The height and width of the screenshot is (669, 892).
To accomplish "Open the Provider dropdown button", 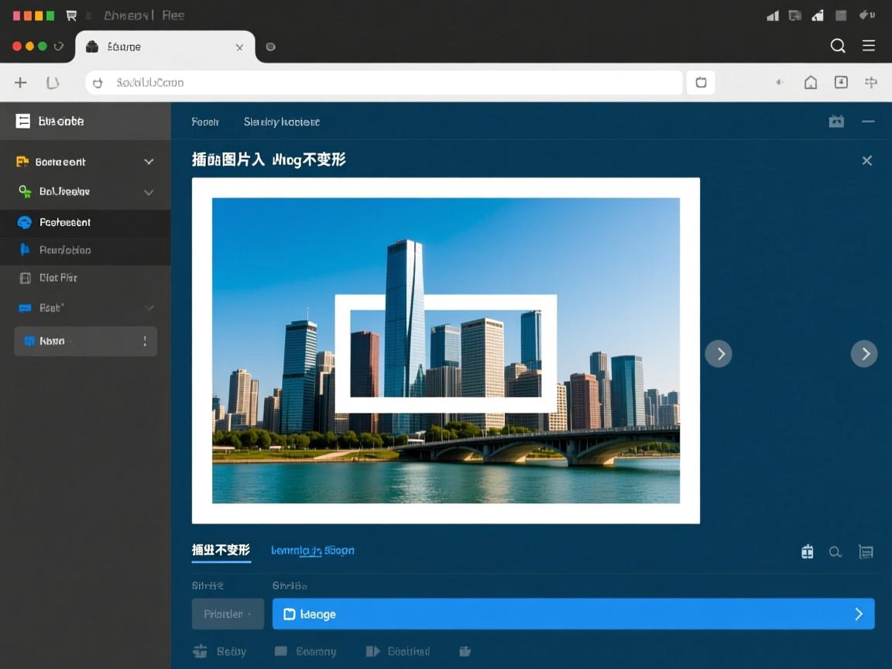I will [x=228, y=613].
